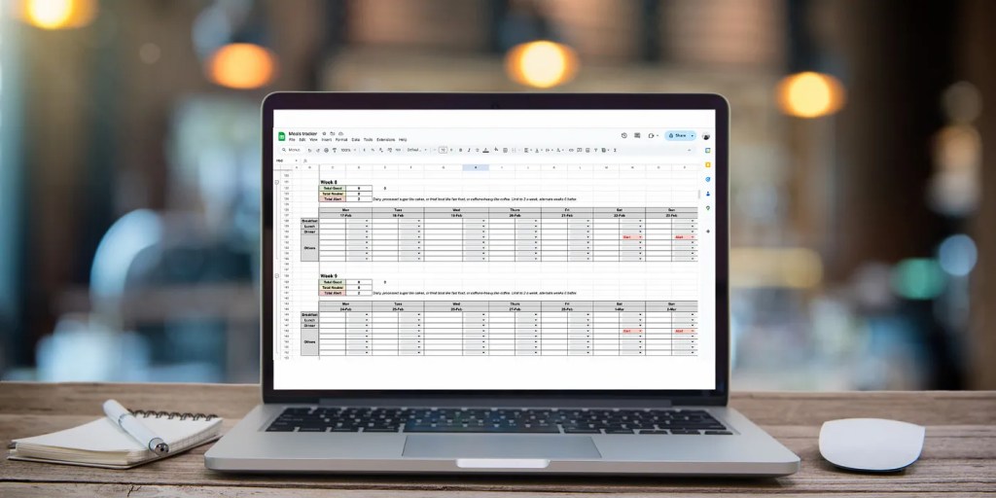Insert a link with the link icon

point(571,150)
